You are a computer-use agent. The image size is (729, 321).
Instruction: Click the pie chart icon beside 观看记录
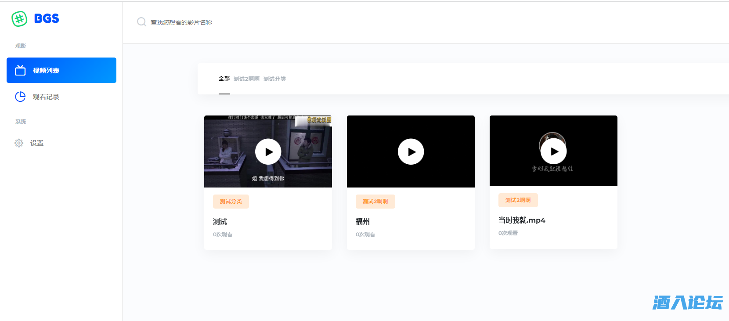click(x=20, y=97)
